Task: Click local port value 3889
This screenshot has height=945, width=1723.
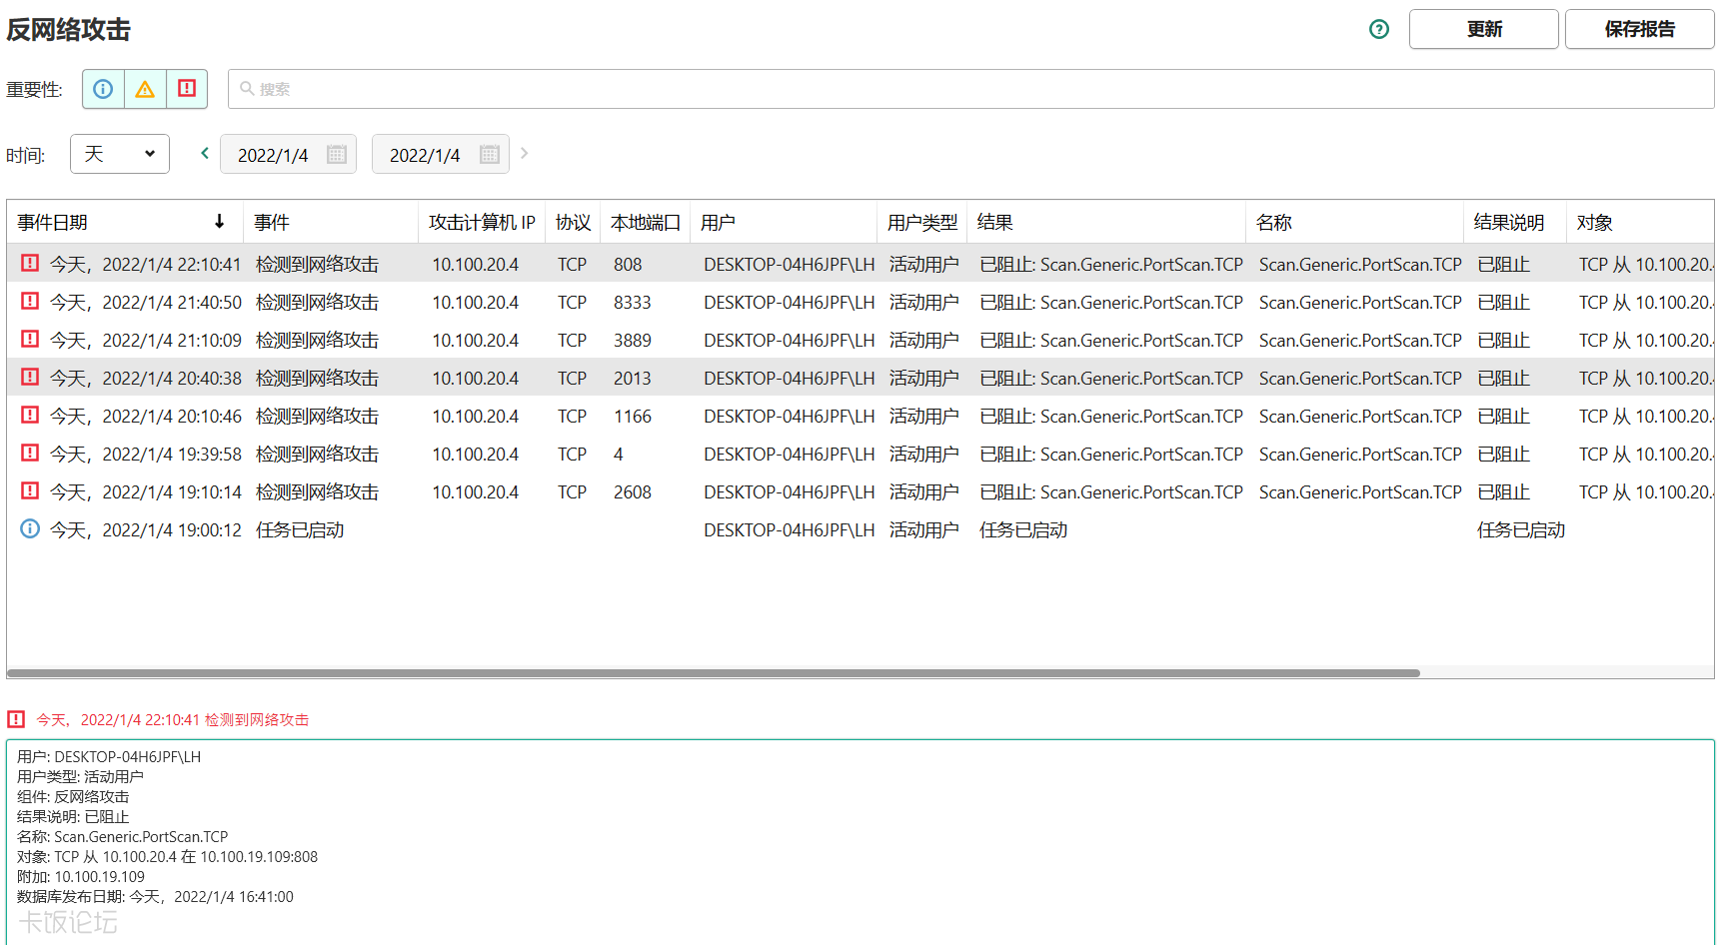Action: (x=633, y=341)
